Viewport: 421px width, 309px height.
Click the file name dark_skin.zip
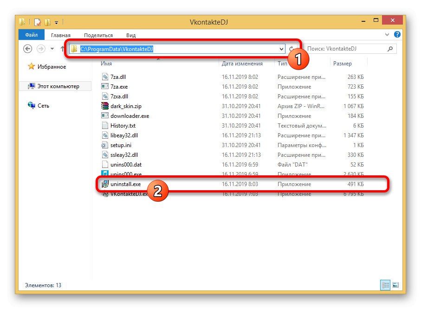(126, 106)
